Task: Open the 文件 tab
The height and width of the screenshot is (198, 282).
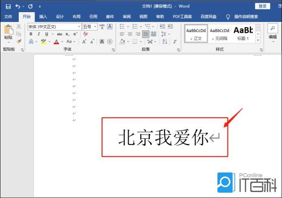Action: (8, 17)
